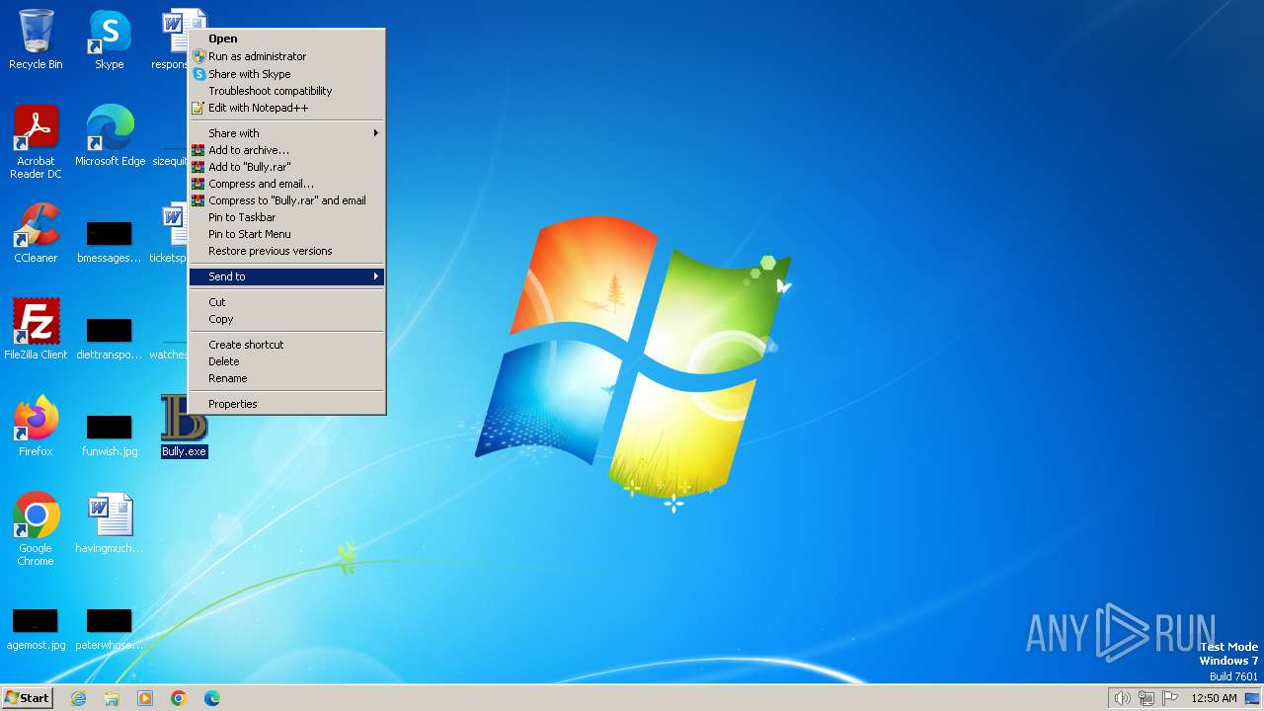Expand the Share with submenu
The image size is (1264, 711).
click(x=286, y=133)
